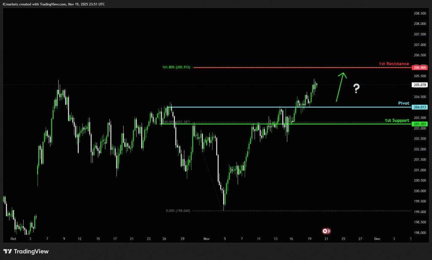This screenshot has width=432, height=260.
Task: Click the UK flag economic event icon
Action: [329, 231]
